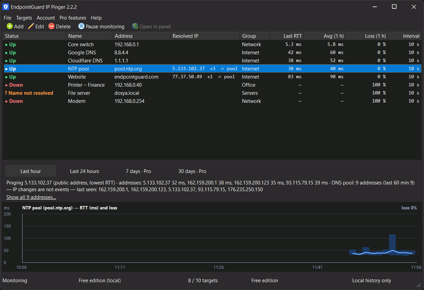Sort by the Status column header

pos(34,36)
